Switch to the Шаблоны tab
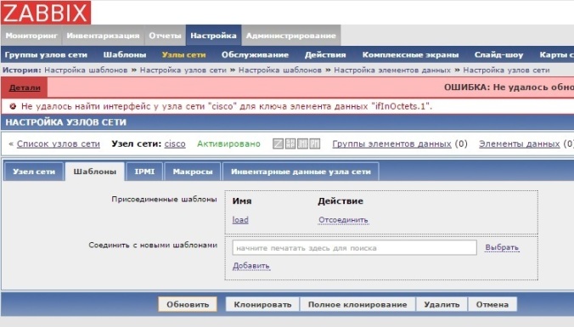574x327 pixels. pyautogui.click(x=95, y=172)
